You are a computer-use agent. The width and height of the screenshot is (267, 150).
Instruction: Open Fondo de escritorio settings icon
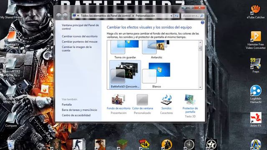point(118,100)
